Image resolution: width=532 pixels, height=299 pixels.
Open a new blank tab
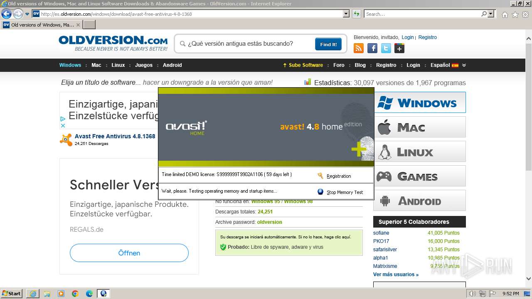[89, 25]
